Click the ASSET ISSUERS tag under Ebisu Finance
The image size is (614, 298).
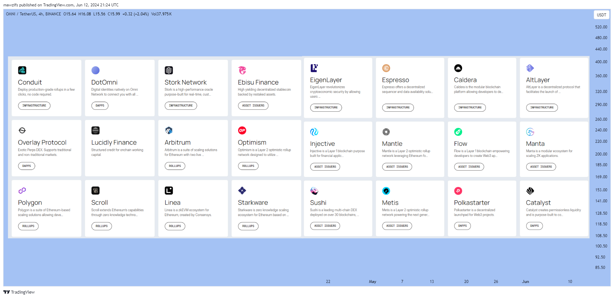coord(253,106)
